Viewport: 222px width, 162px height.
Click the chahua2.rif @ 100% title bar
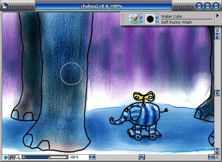tap(102, 6)
